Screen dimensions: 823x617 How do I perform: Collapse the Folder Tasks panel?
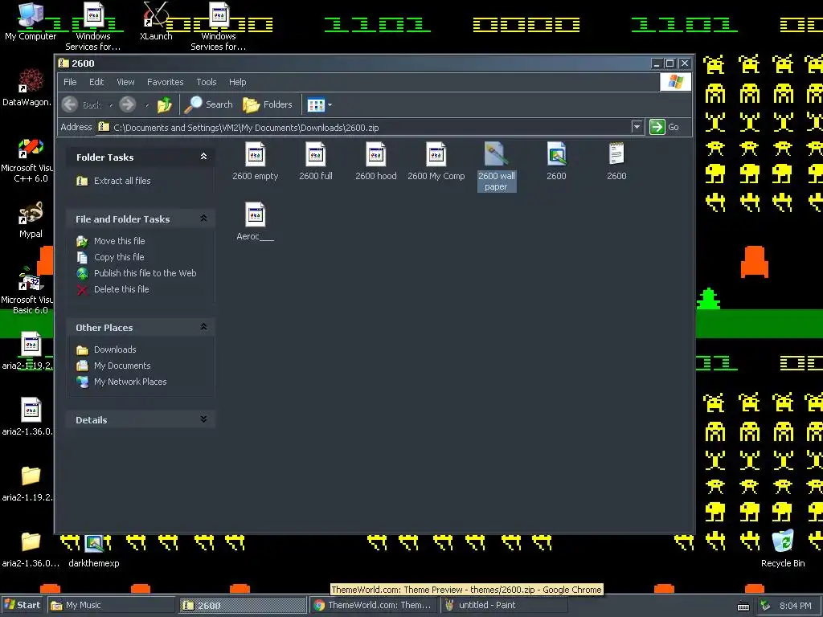[203, 157]
